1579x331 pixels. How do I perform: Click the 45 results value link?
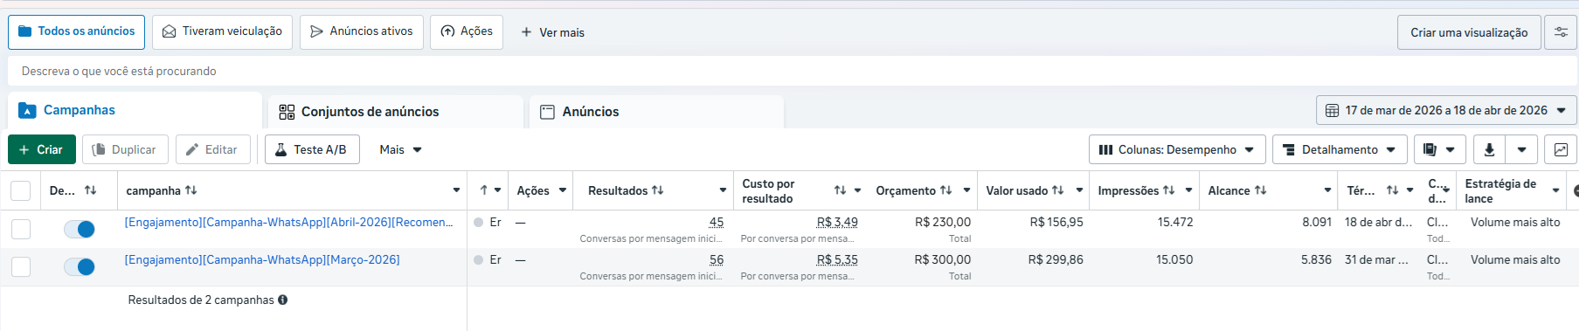coord(717,223)
